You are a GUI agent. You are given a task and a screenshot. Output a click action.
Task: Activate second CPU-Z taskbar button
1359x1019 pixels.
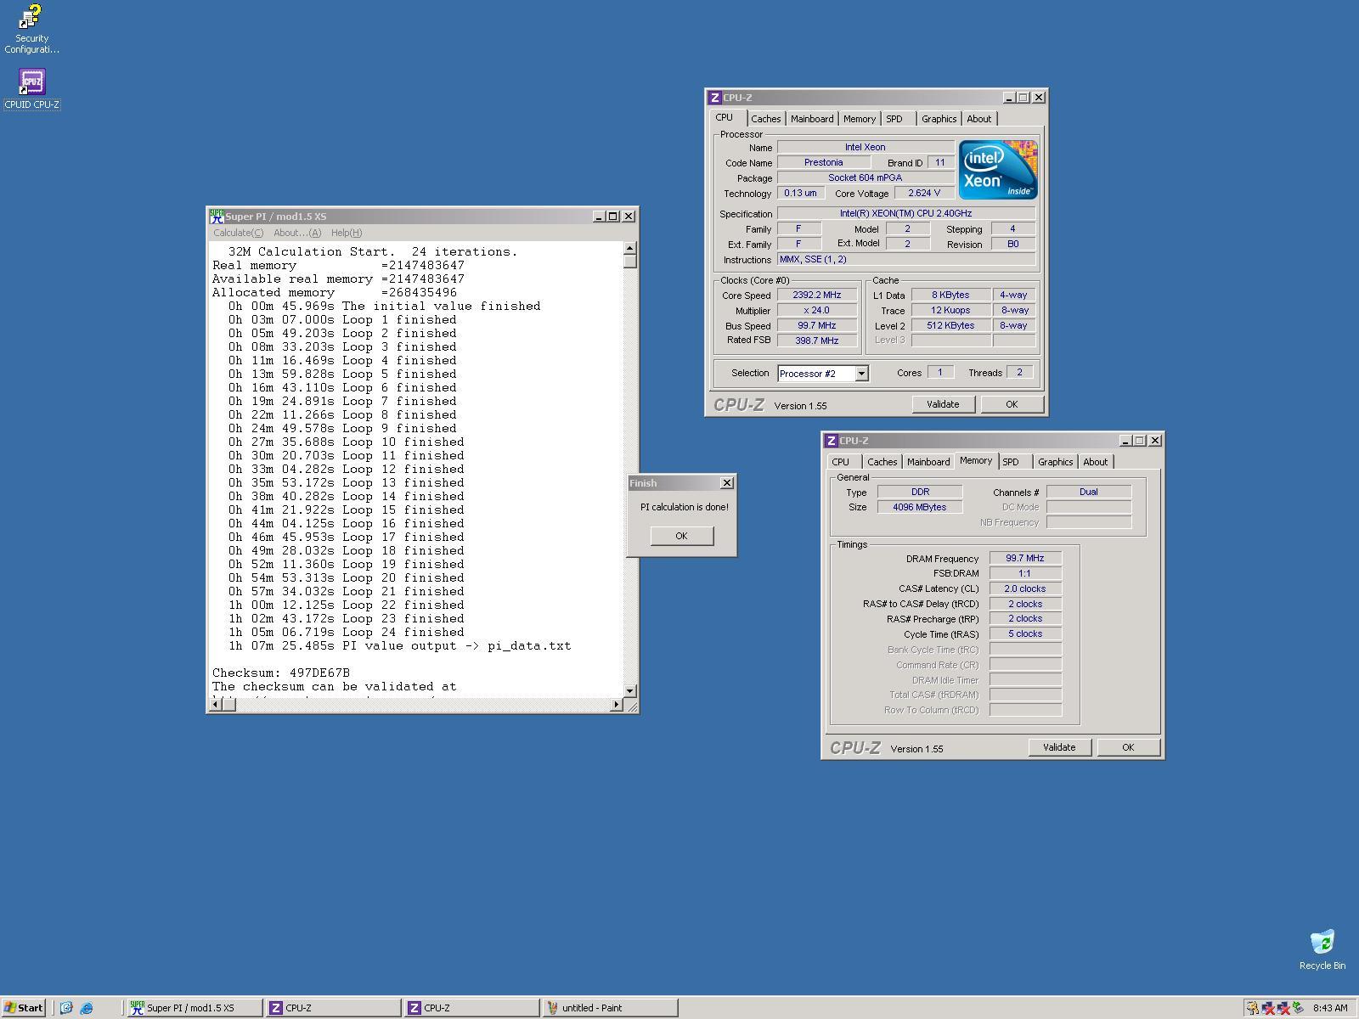[471, 1008]
